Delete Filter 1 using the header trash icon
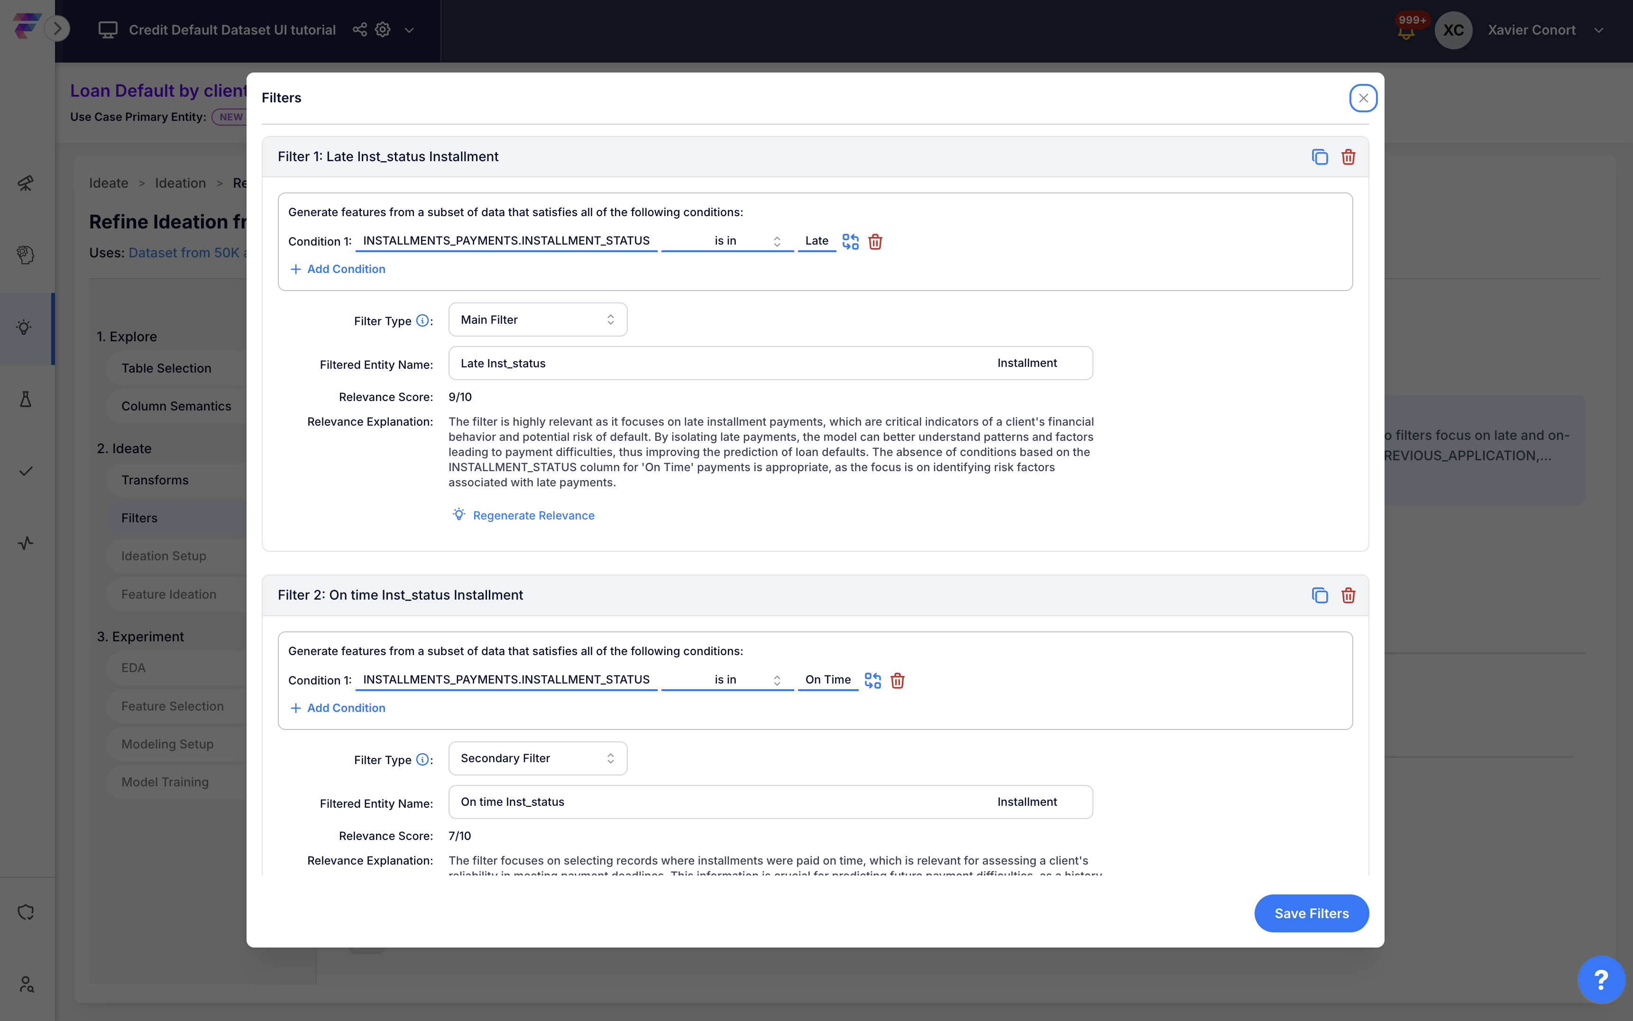The height and width of the screenshot is (1021, 1633). (x=1348, y=157)
